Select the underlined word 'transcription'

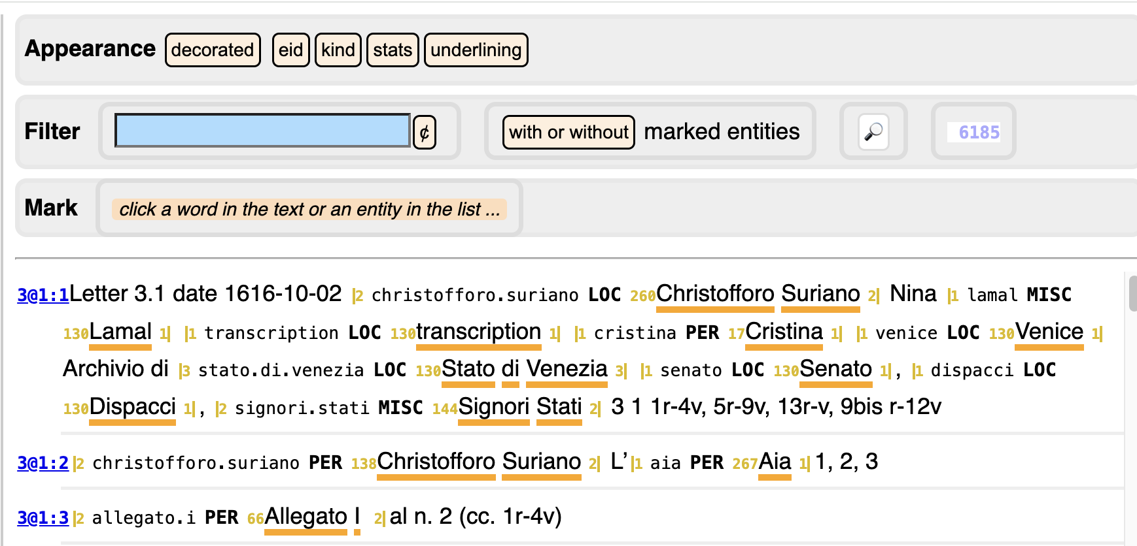point(479,332)
